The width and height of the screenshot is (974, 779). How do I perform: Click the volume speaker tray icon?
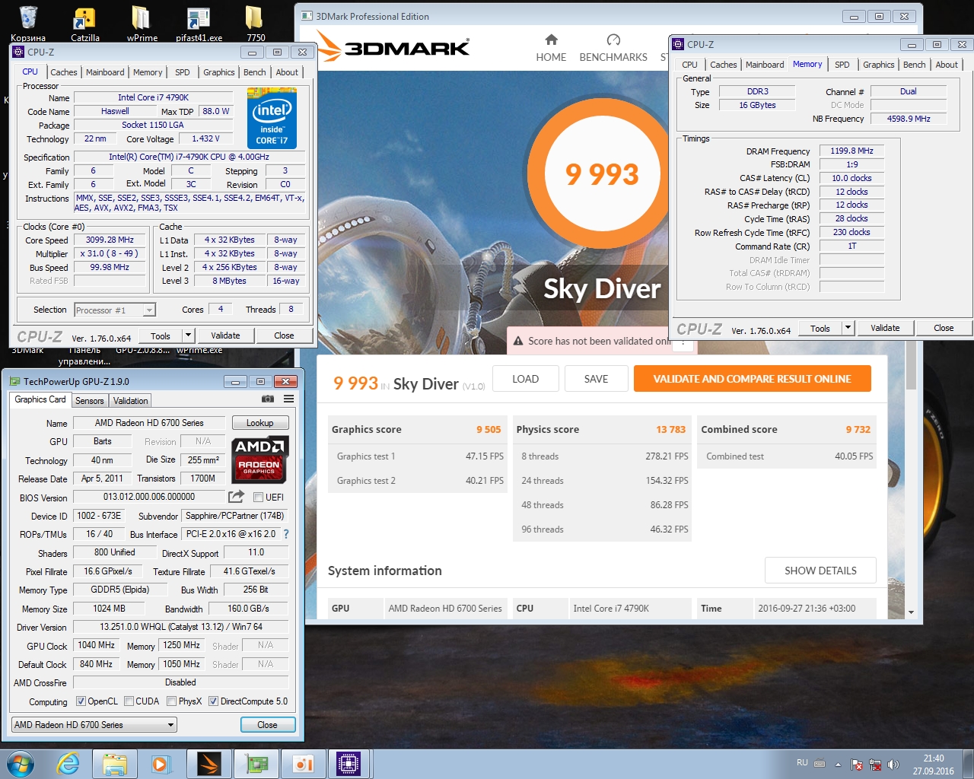tap(893, 765)
